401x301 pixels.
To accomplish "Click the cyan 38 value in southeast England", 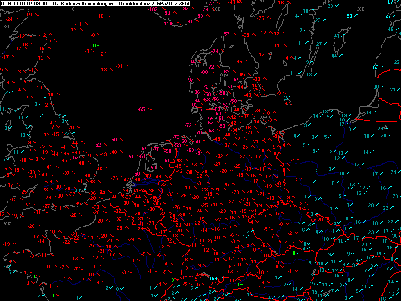I will coord(77,190).
